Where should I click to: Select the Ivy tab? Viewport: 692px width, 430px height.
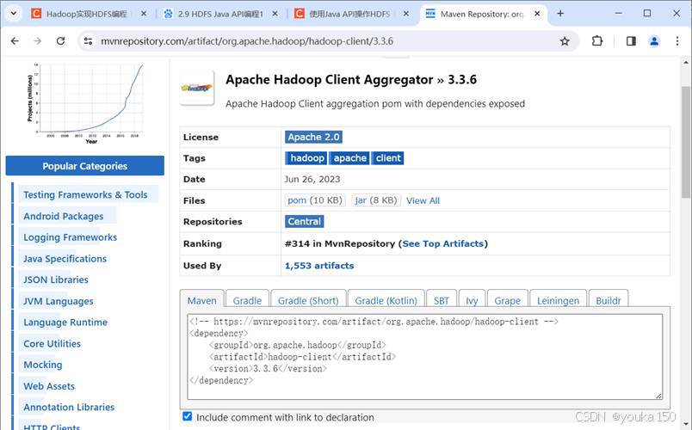[x=472, y=298]
